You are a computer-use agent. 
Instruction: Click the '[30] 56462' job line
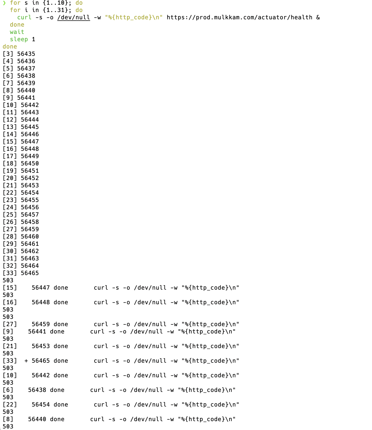pos(21,251)
